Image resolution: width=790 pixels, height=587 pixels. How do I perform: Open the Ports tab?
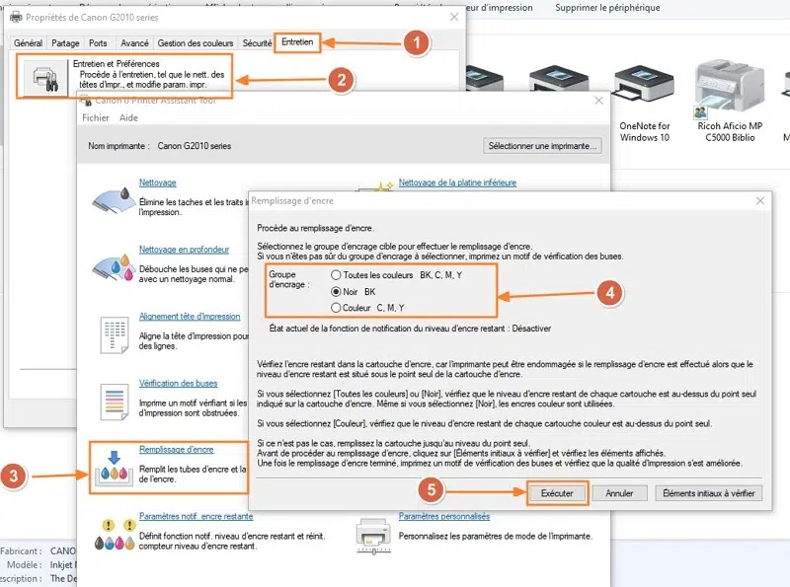[98, 43]
